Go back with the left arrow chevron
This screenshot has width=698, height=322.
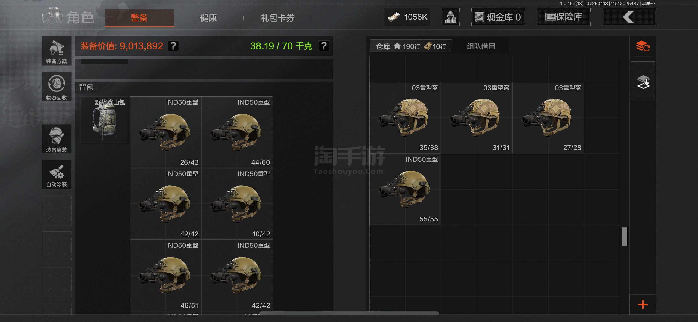tap(629, 17)
